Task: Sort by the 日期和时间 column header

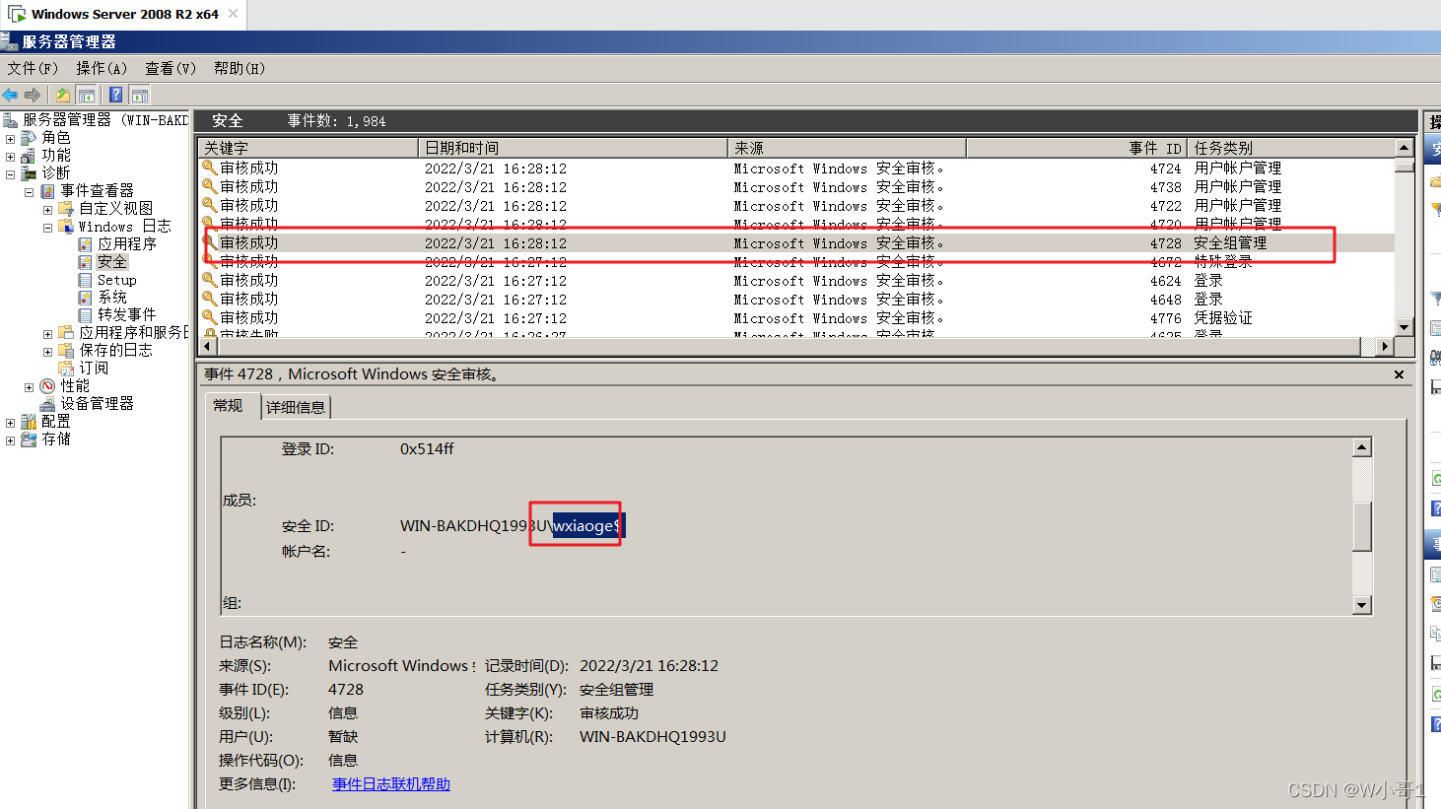Action: pyautogui.click(x=574, y=148)
